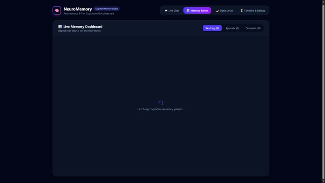Image resolution: width=325 pixels, height=183 pixels.
Task: Click the loading spinner icon
Action: [161, 103]
